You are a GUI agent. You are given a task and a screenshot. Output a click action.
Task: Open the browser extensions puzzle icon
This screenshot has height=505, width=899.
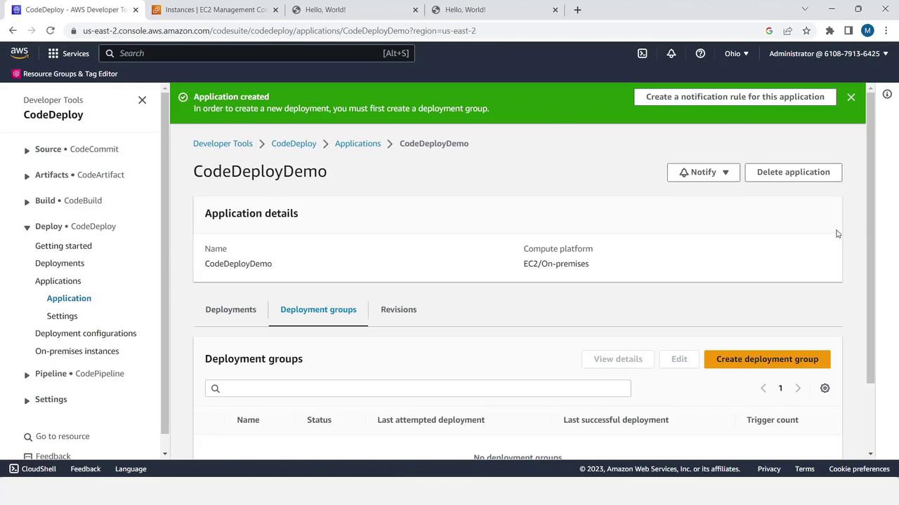[x=829, y=31]
